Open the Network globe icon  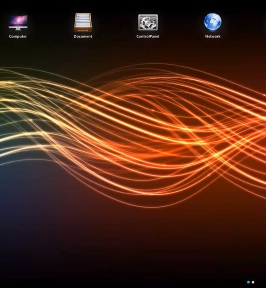coord(212,22)
